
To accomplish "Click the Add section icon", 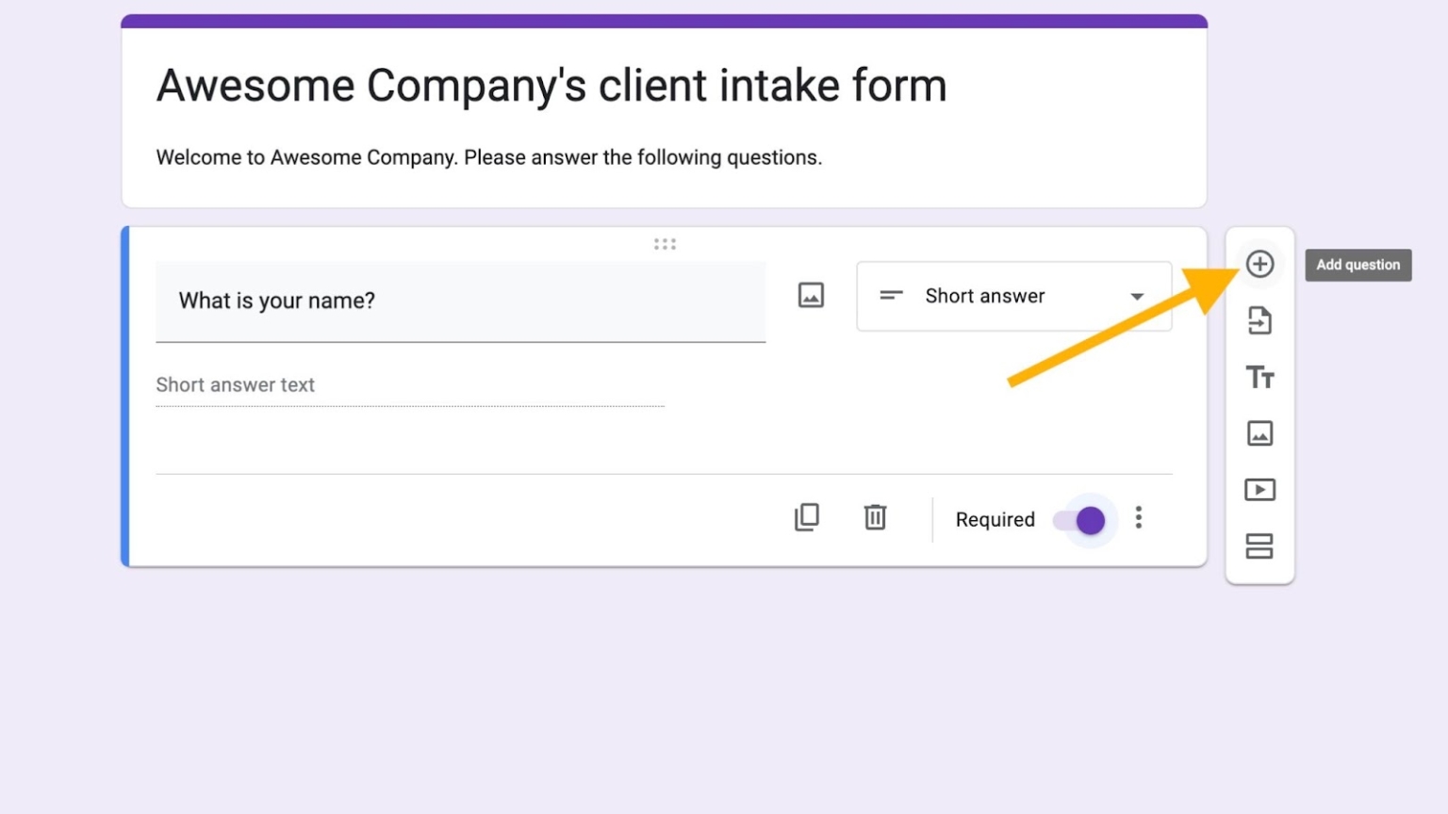I will point(1260,546).
